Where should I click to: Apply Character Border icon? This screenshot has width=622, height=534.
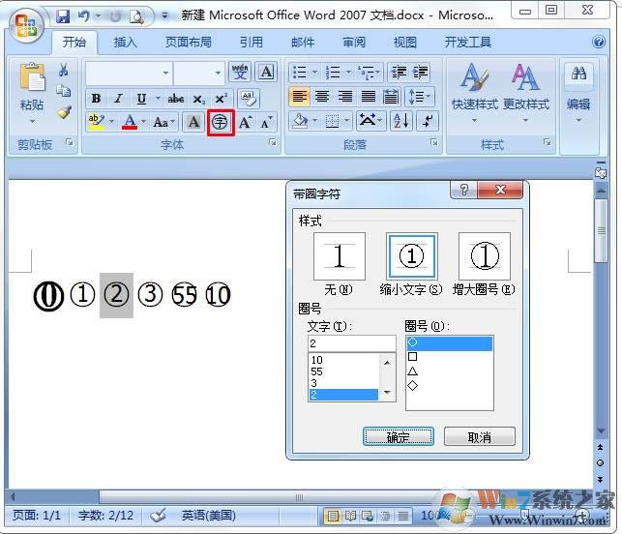point(266,73)
